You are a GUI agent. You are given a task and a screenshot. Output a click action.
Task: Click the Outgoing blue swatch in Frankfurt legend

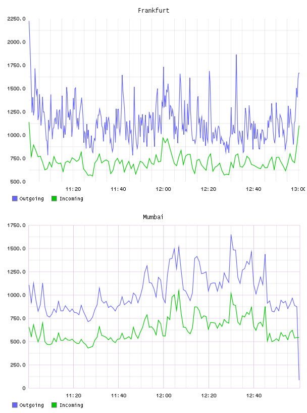(x=15, y=198)
